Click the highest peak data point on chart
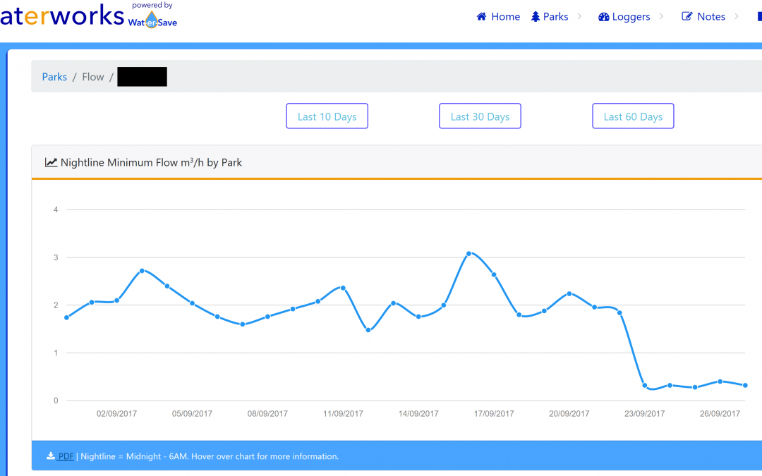The image size is (762, 476). click(468, 253)
